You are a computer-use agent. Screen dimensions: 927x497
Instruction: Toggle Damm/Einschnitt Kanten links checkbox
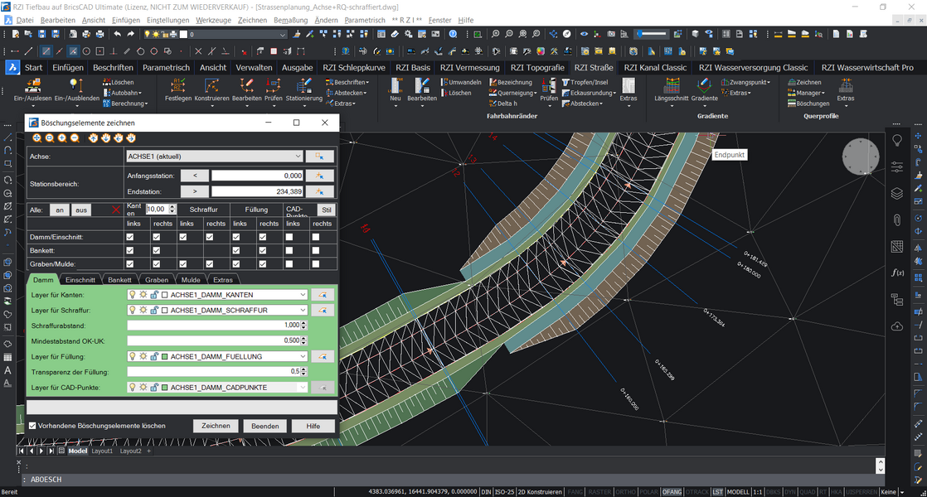(130, 237)
